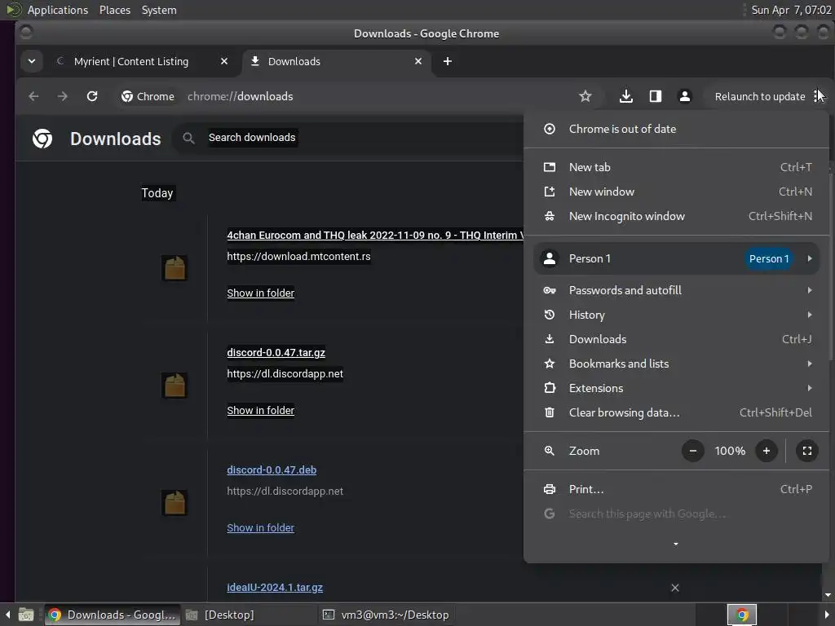Click Show in folder under discord-0.0.47.tar.gz
The width and height of the screenshot is (835, 626).
260,411
